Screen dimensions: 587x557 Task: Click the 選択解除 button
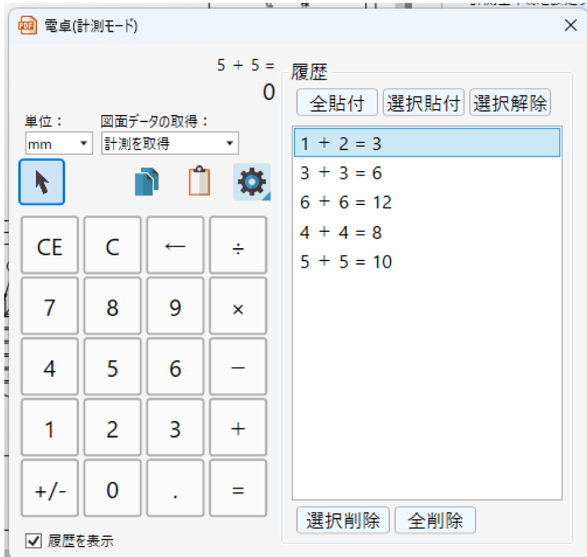pyautogui.click(x=510, y=103)
